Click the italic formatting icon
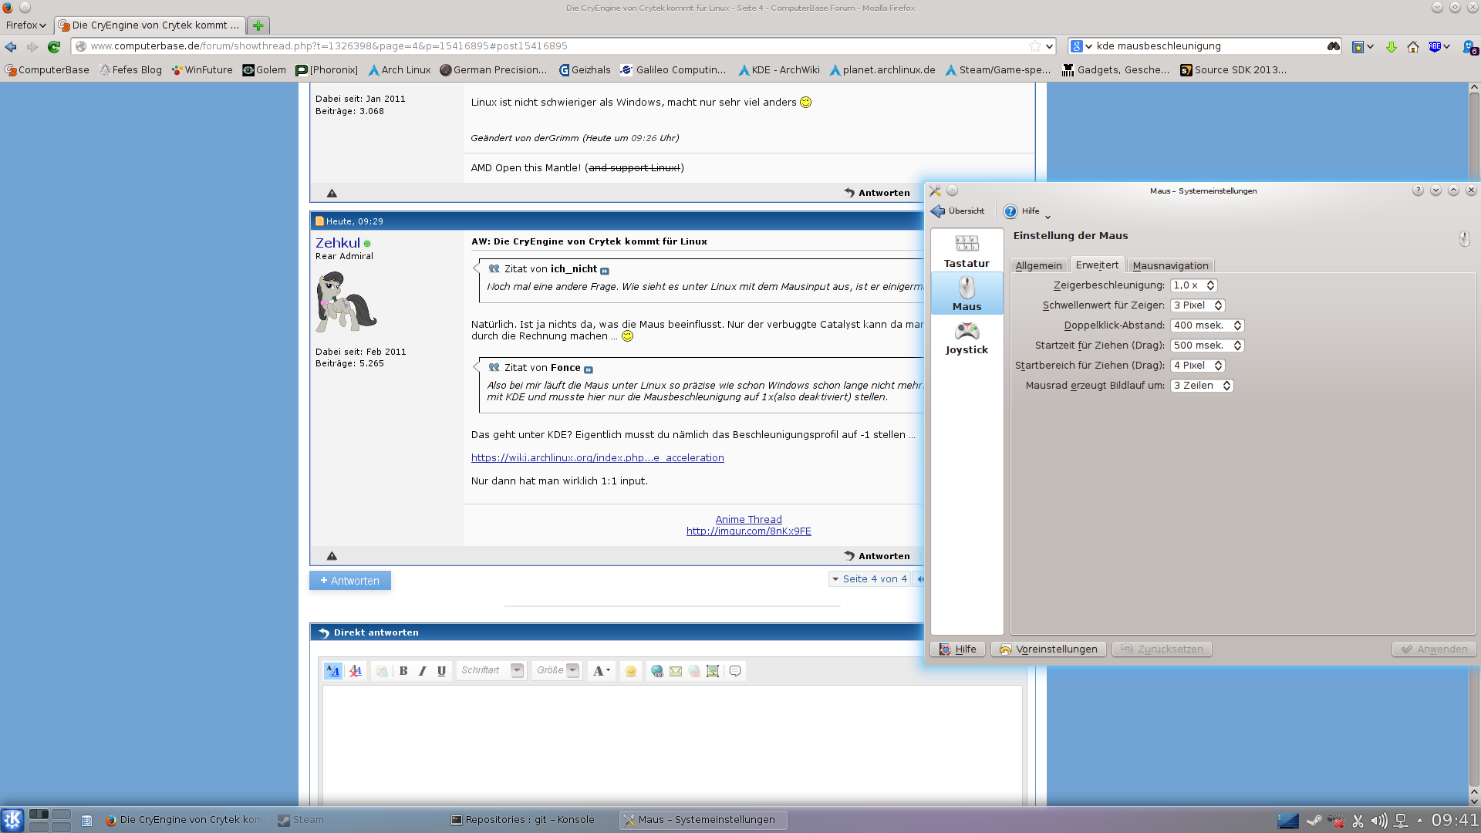Image resolution: width=1481 pixels, height=833 pixels. tap(422, 671)
